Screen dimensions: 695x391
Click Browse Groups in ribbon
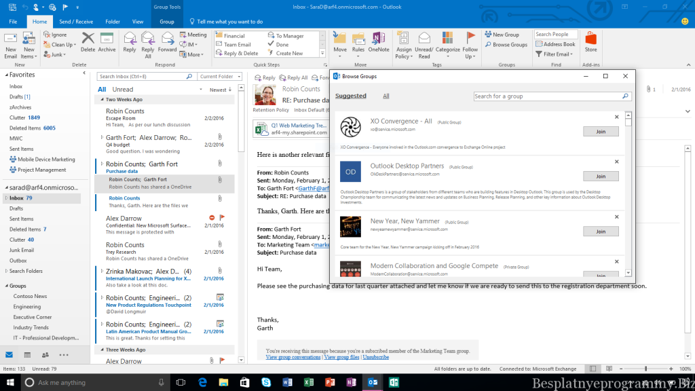coord(506,45)
